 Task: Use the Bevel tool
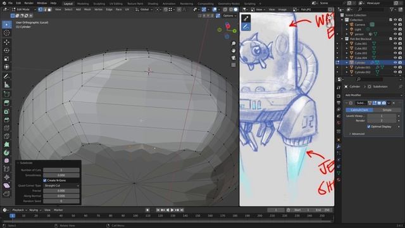coord(7,120)
